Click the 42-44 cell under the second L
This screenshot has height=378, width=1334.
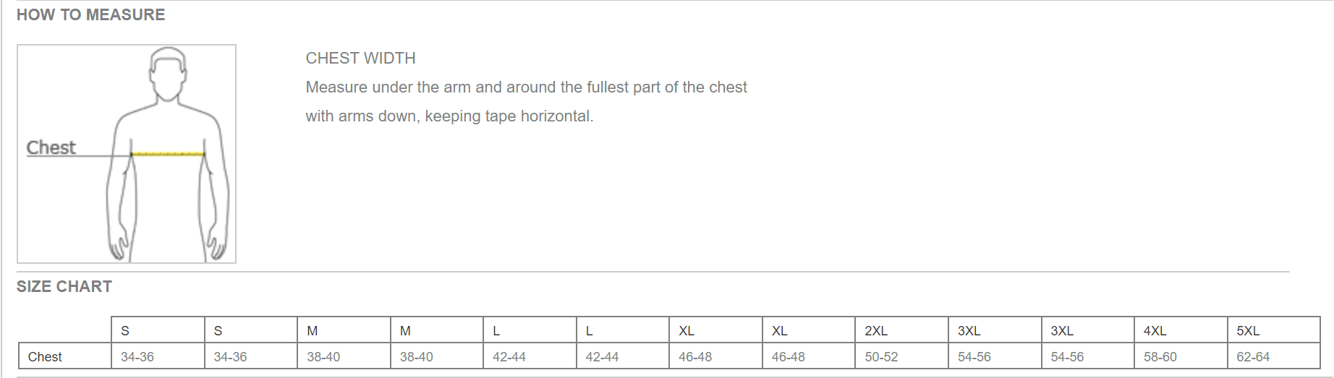(x=602, y=356)
